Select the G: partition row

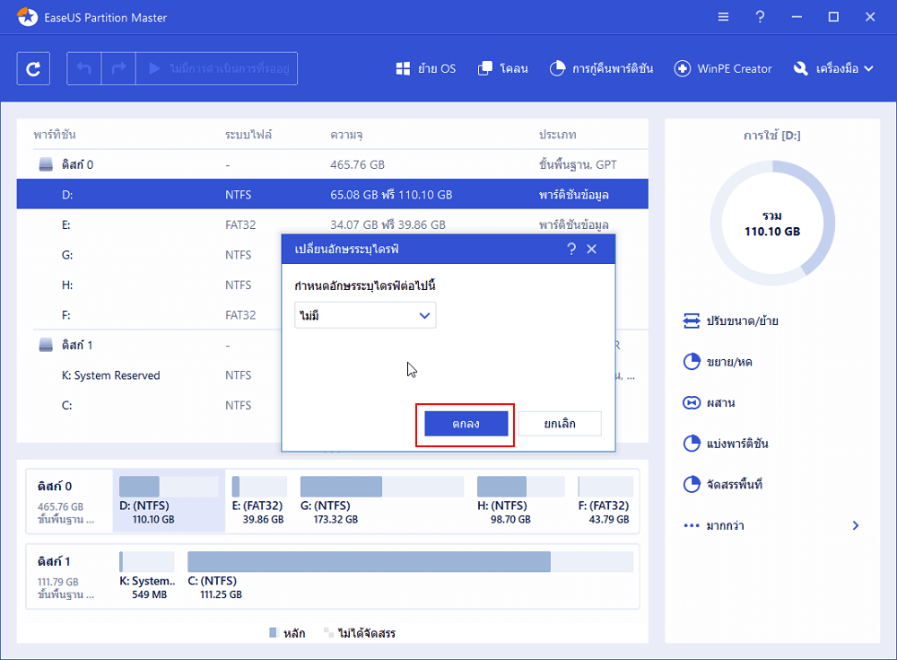coord(149,254)
